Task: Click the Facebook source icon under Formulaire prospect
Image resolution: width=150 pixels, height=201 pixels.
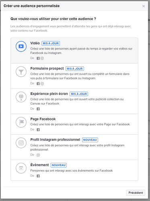Action: click(x=38, y=84)
